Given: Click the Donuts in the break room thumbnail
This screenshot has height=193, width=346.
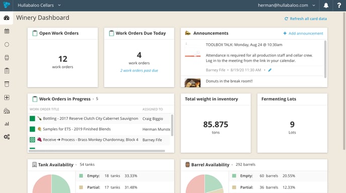Looking at the screenshot, I should tap(193, 83).
